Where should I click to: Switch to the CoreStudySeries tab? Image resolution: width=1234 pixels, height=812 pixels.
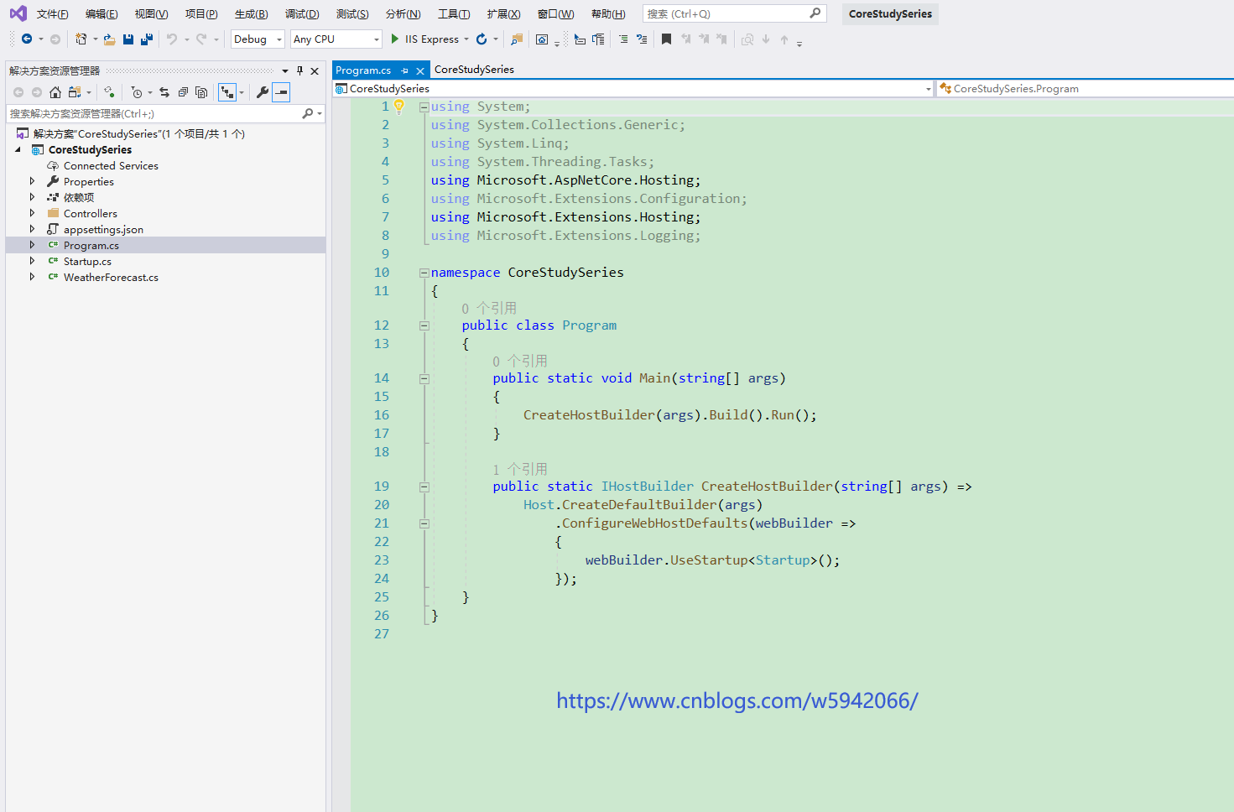474,70
